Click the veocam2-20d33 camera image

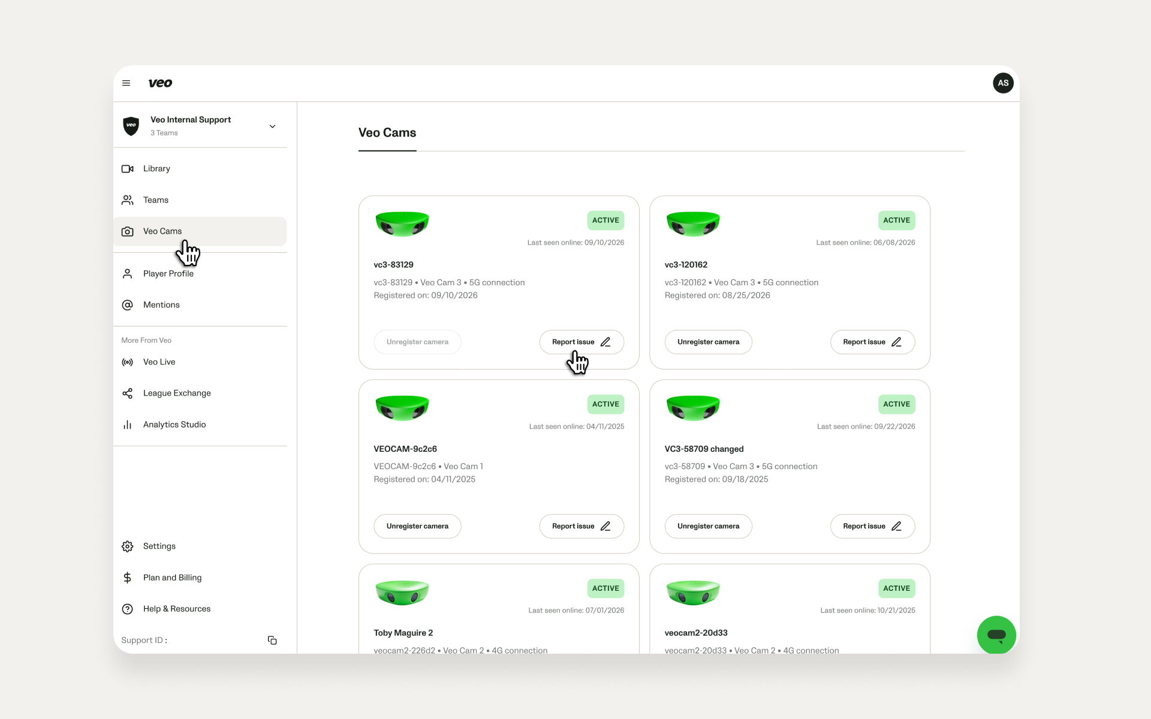pos(693,592)
